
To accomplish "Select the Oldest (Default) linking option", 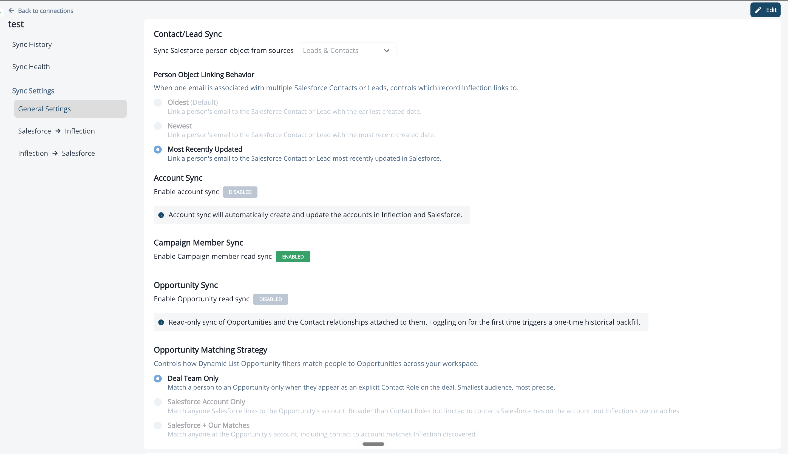I will point(158,103).
